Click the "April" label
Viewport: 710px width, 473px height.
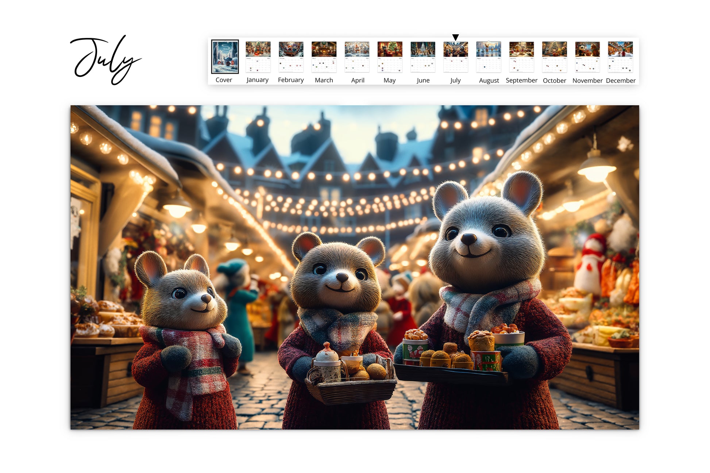[358, 80]
